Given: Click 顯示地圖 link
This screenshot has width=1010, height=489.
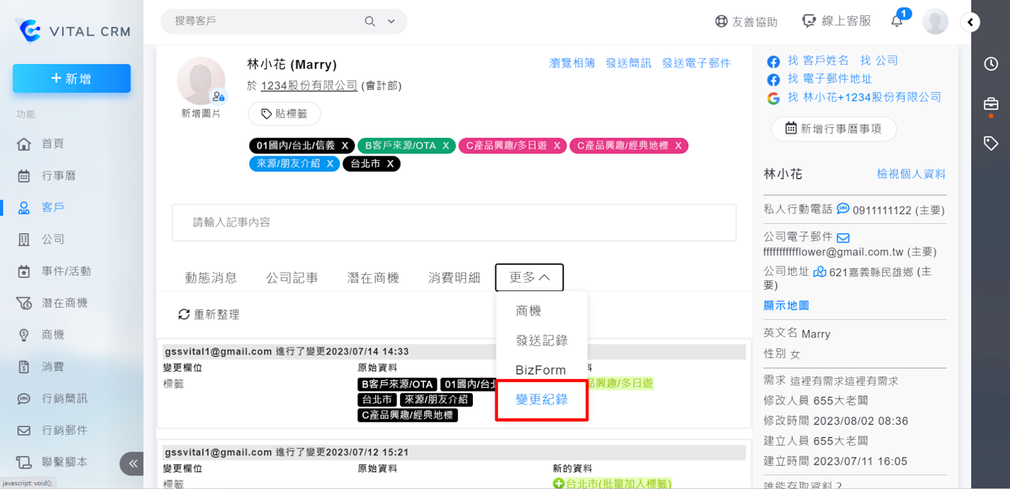Looking at the screenshot, I should (x=786, y=306).
